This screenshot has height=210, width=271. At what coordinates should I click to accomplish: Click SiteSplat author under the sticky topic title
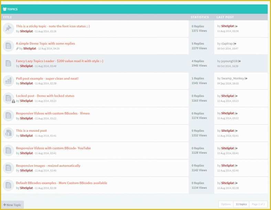pyautogui.click(x=26, y=31)
